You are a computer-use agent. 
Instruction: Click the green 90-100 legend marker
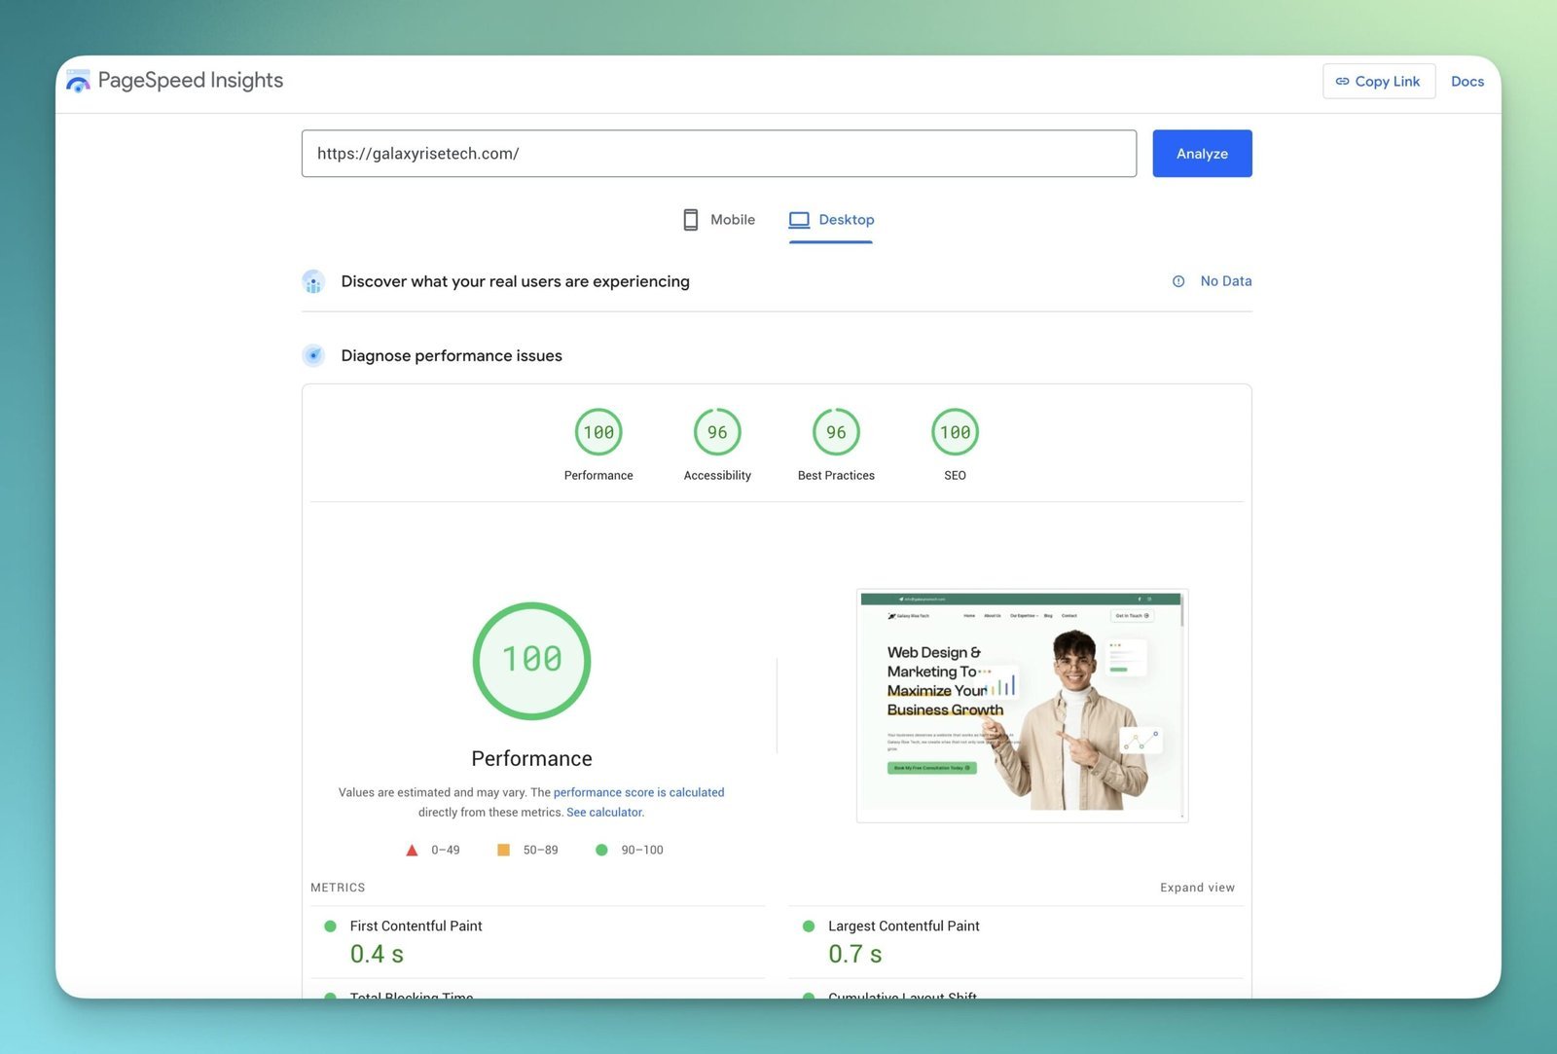pos(601,850)
